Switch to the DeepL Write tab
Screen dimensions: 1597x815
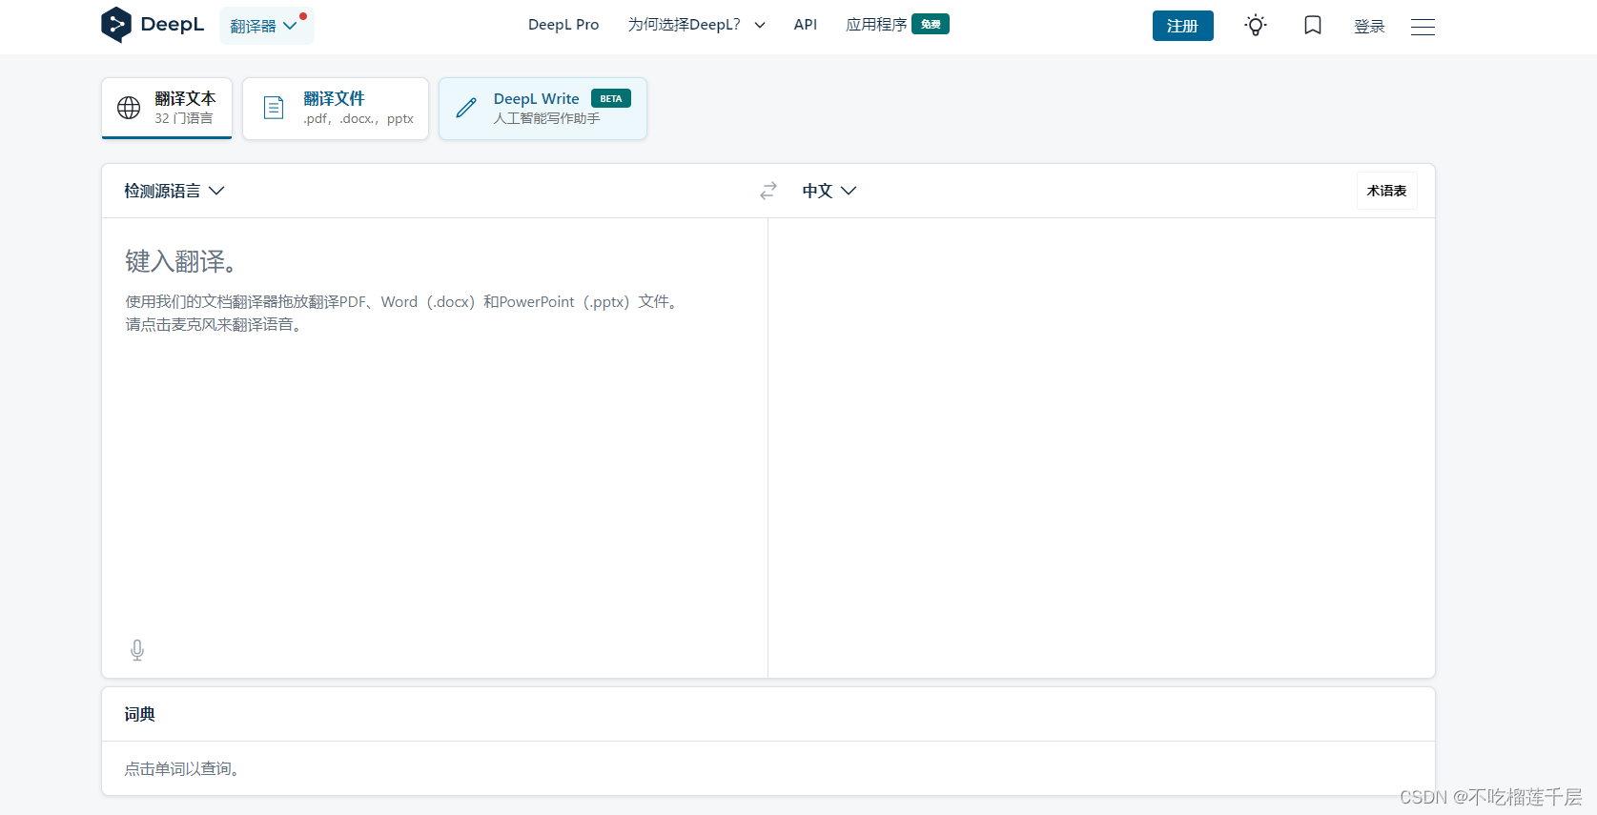(x=543, y=109)
